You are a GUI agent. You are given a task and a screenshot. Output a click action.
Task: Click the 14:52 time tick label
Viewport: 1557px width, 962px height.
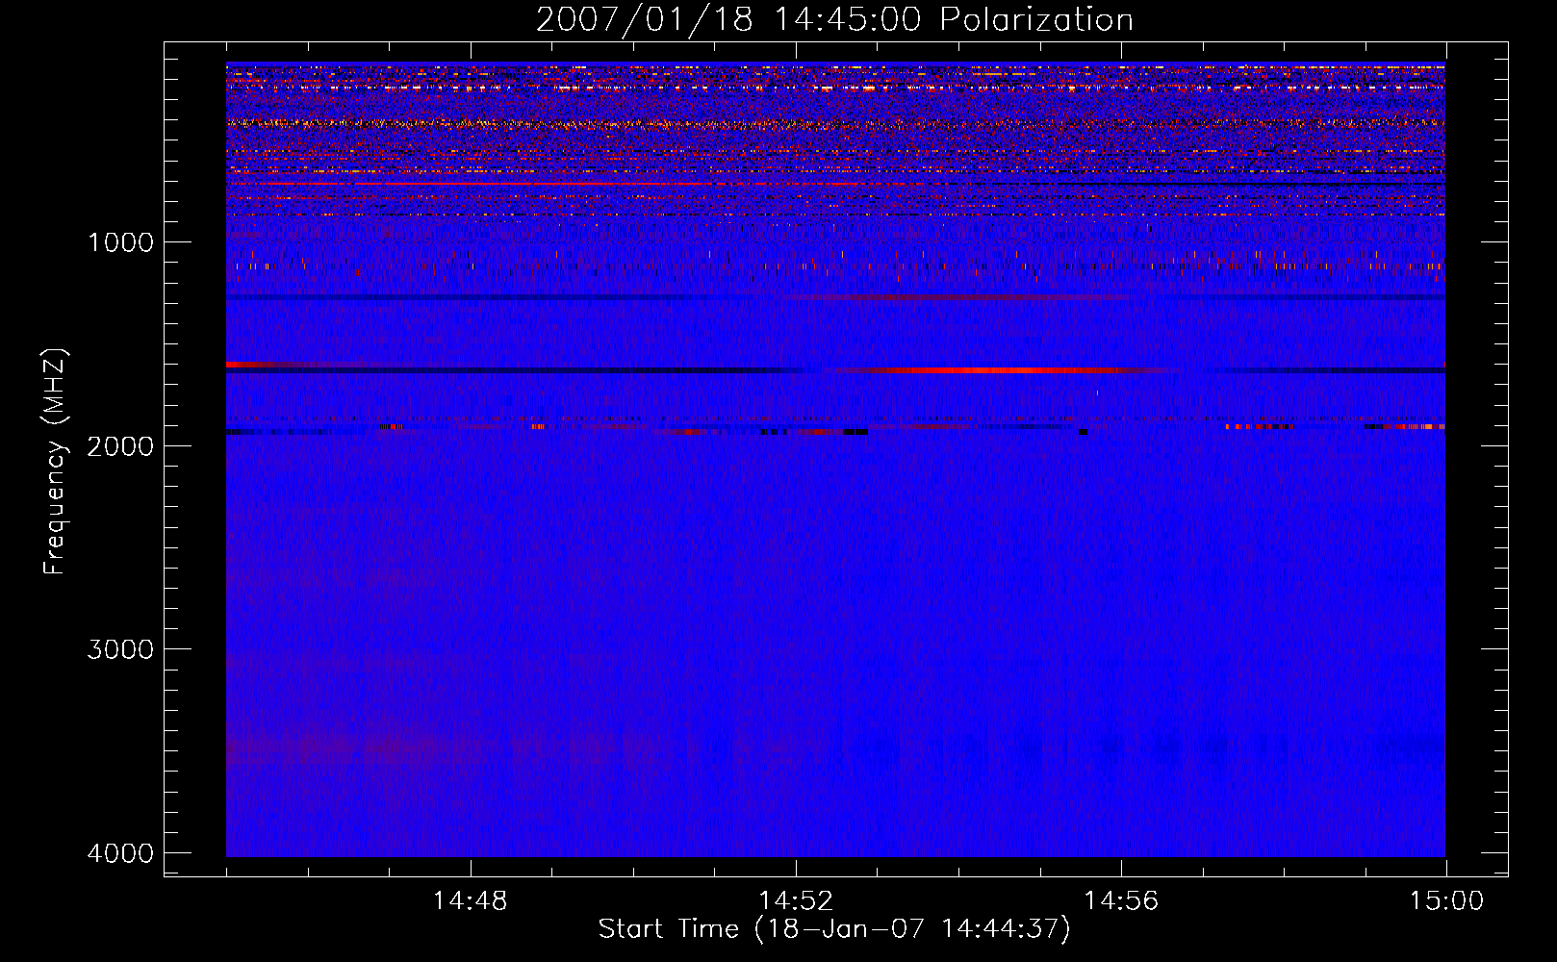pyautogui.click(x=796, y=901)
